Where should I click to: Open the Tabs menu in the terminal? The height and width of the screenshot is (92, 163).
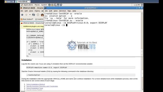point(69,11)
